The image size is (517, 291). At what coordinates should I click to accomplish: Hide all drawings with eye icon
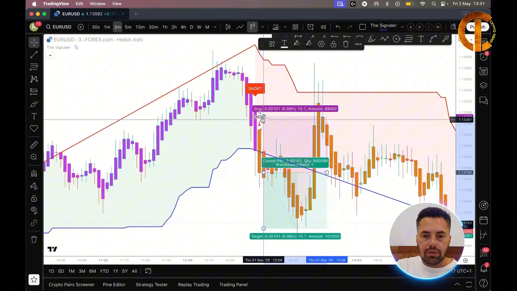[34, 210]
